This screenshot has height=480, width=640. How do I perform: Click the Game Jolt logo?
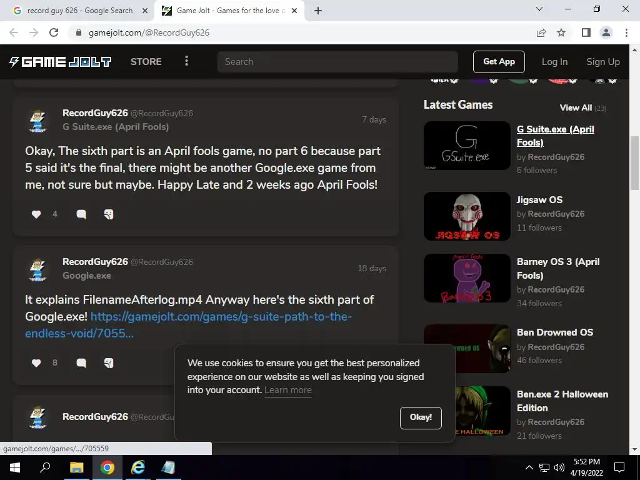[x=61, y=62]
